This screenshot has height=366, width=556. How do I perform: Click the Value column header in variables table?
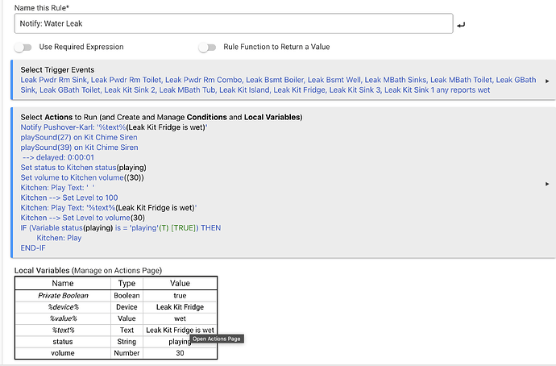point(180,283)
